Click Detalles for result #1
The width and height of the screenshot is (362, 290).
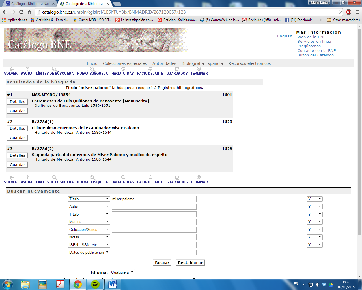tap(18, 101)
